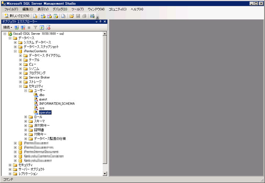Open the ファイル(F) menu
The height and width of the screenshot is (183, 265).
click(x=11, y=9)
